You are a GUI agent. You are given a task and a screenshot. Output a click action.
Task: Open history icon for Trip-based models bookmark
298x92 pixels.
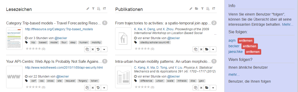click(x=98, y=49)
